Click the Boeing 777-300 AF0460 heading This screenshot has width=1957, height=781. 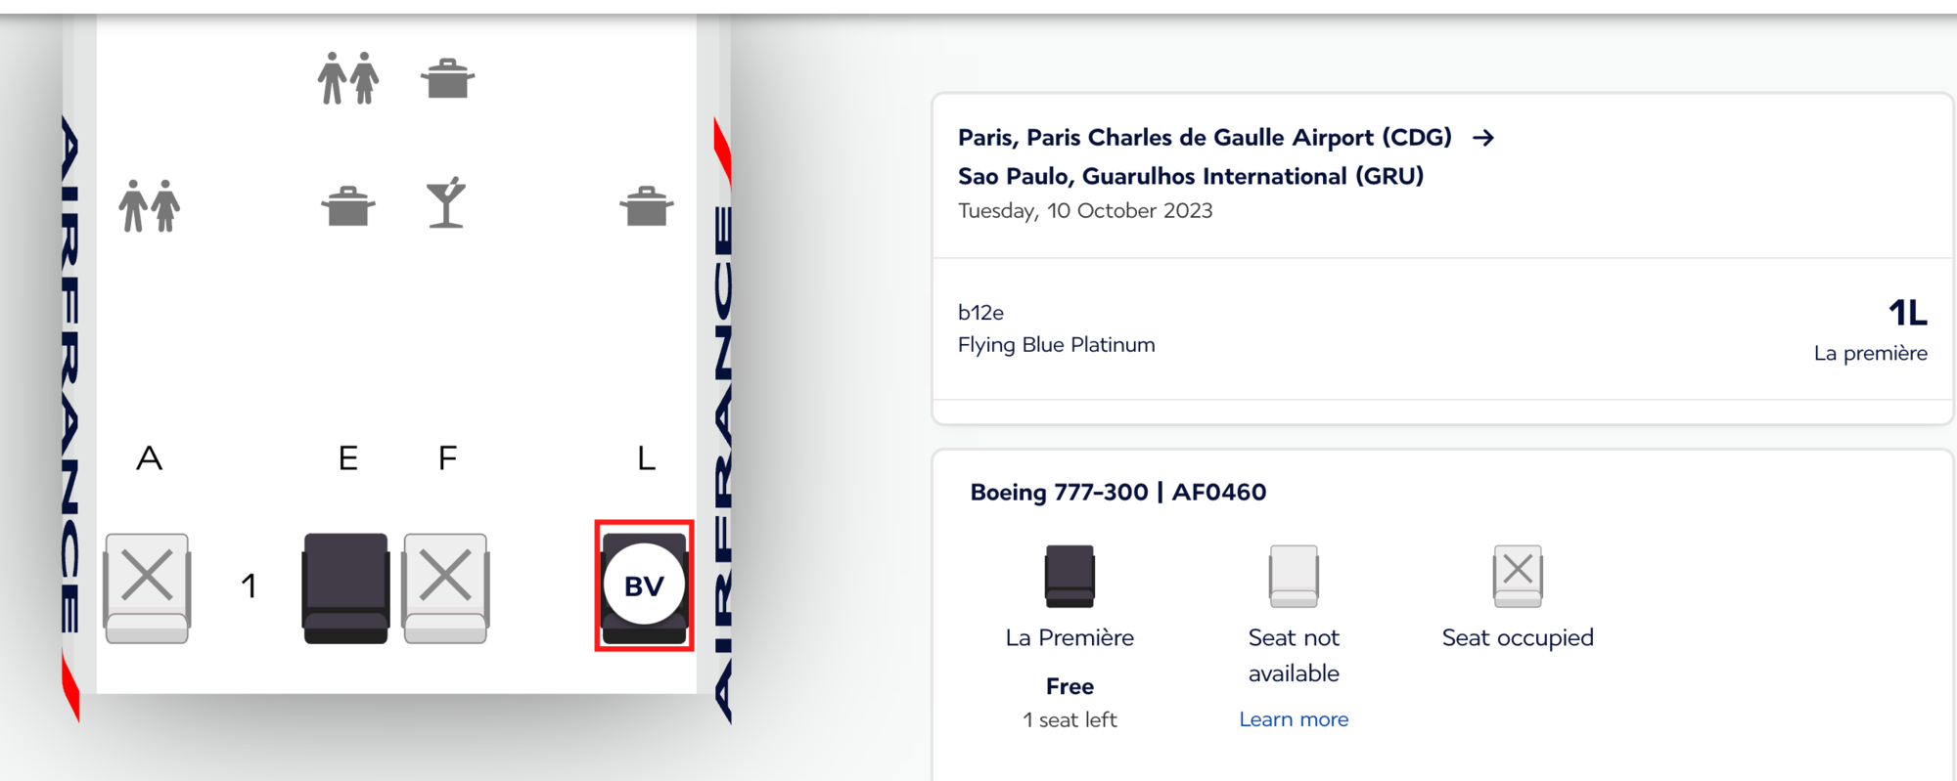pyautogui.click(x=1118, y=492)
